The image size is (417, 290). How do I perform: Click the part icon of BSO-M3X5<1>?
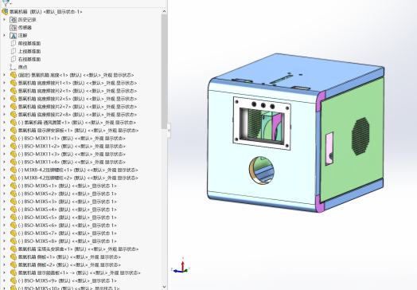(14, 186)
